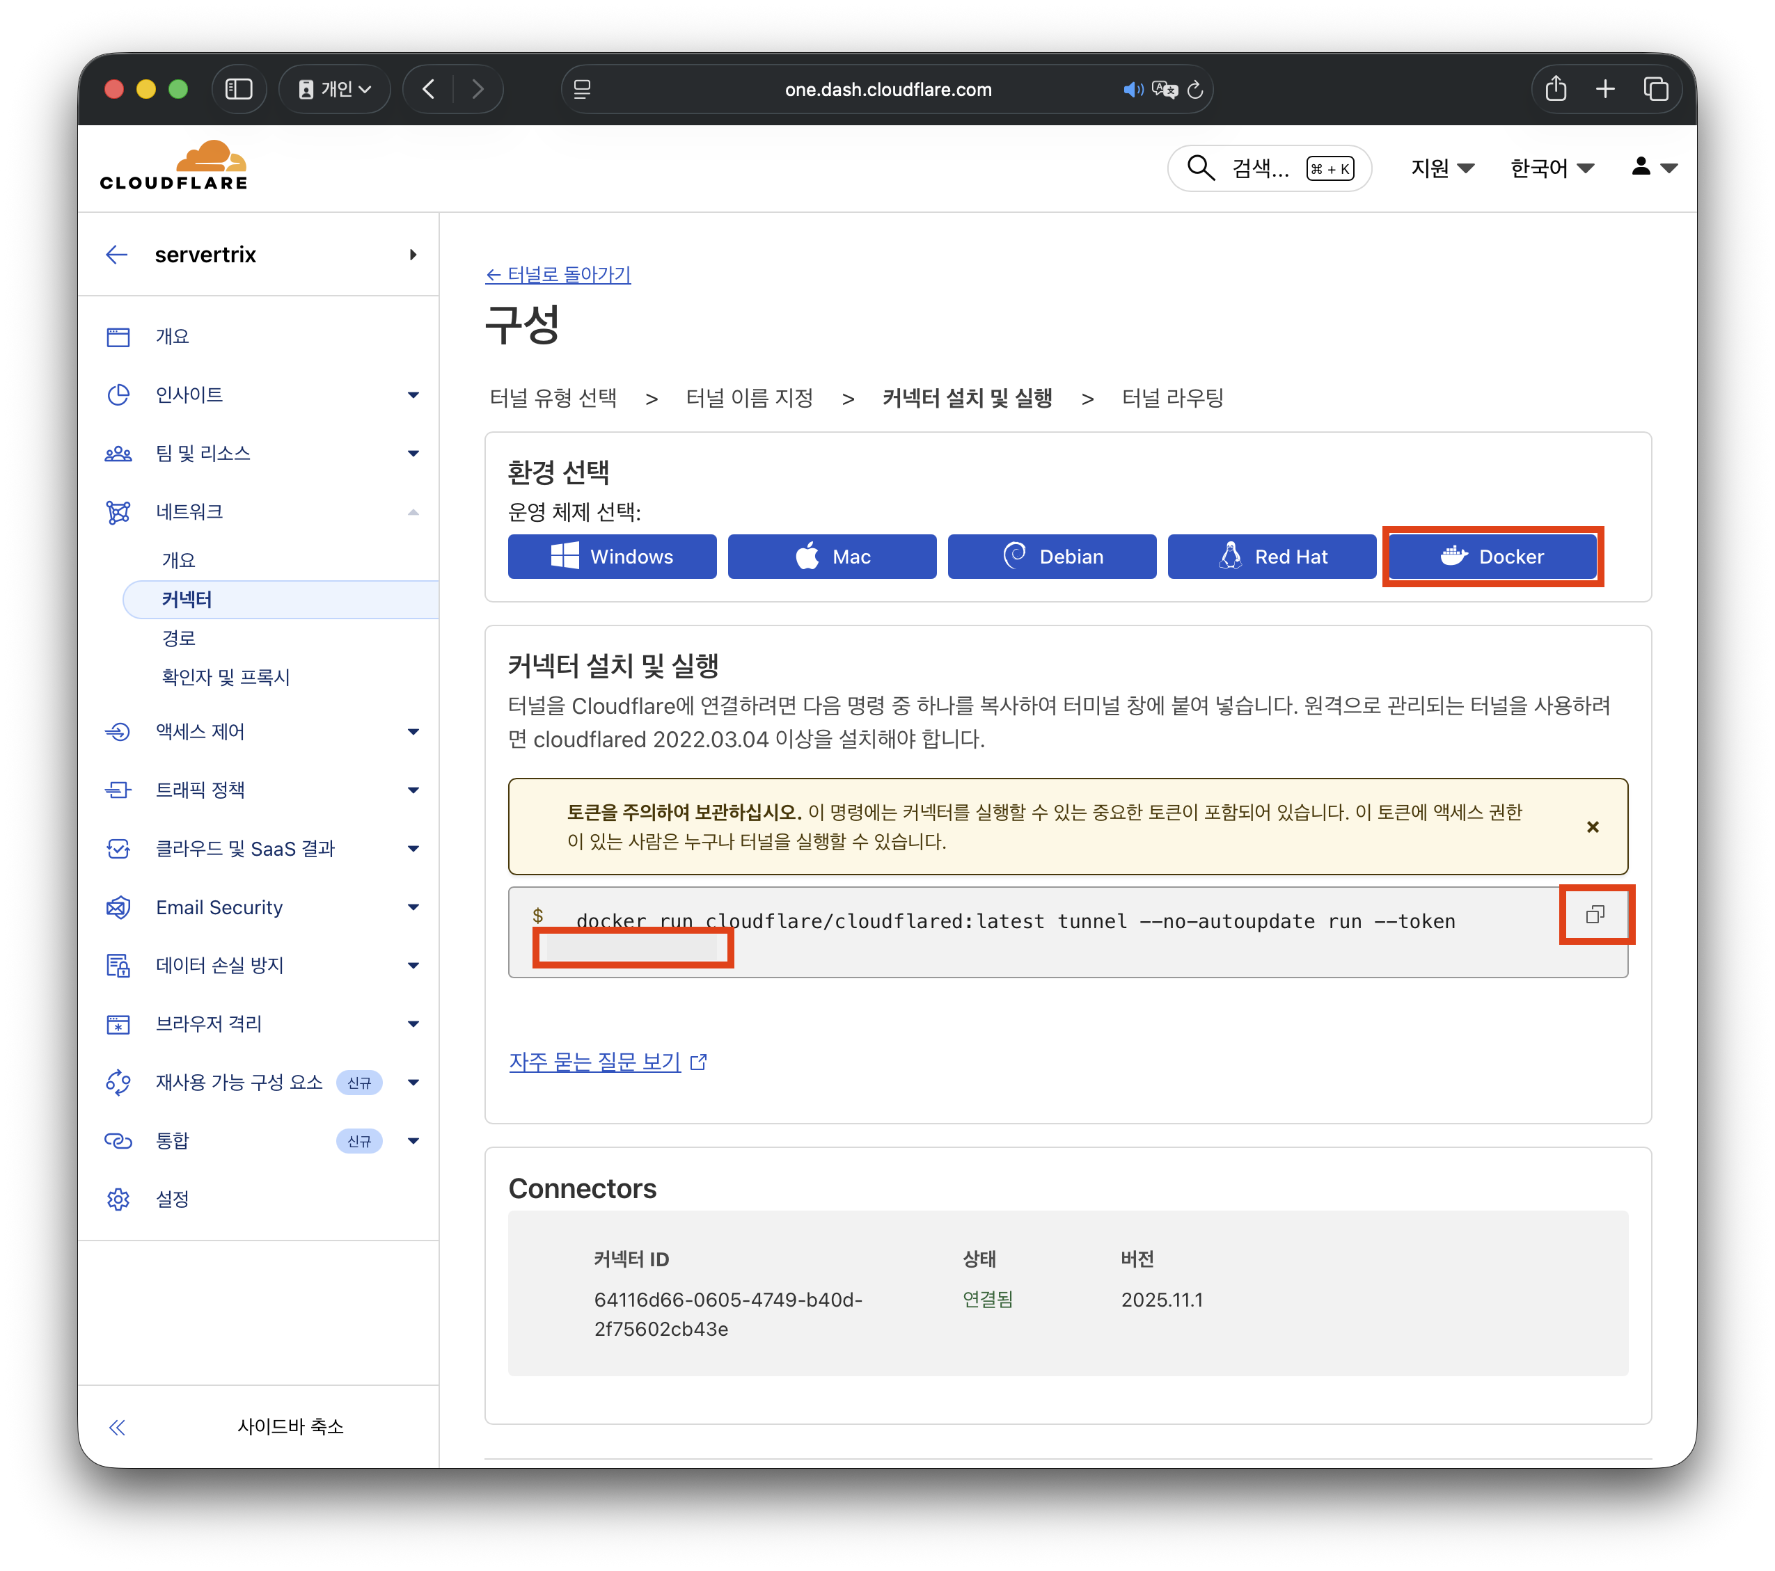Image resolution: width=1775 pixels, height=1571 pixels.
Task: Copy the docker run command
Action: pos(1595,914)
